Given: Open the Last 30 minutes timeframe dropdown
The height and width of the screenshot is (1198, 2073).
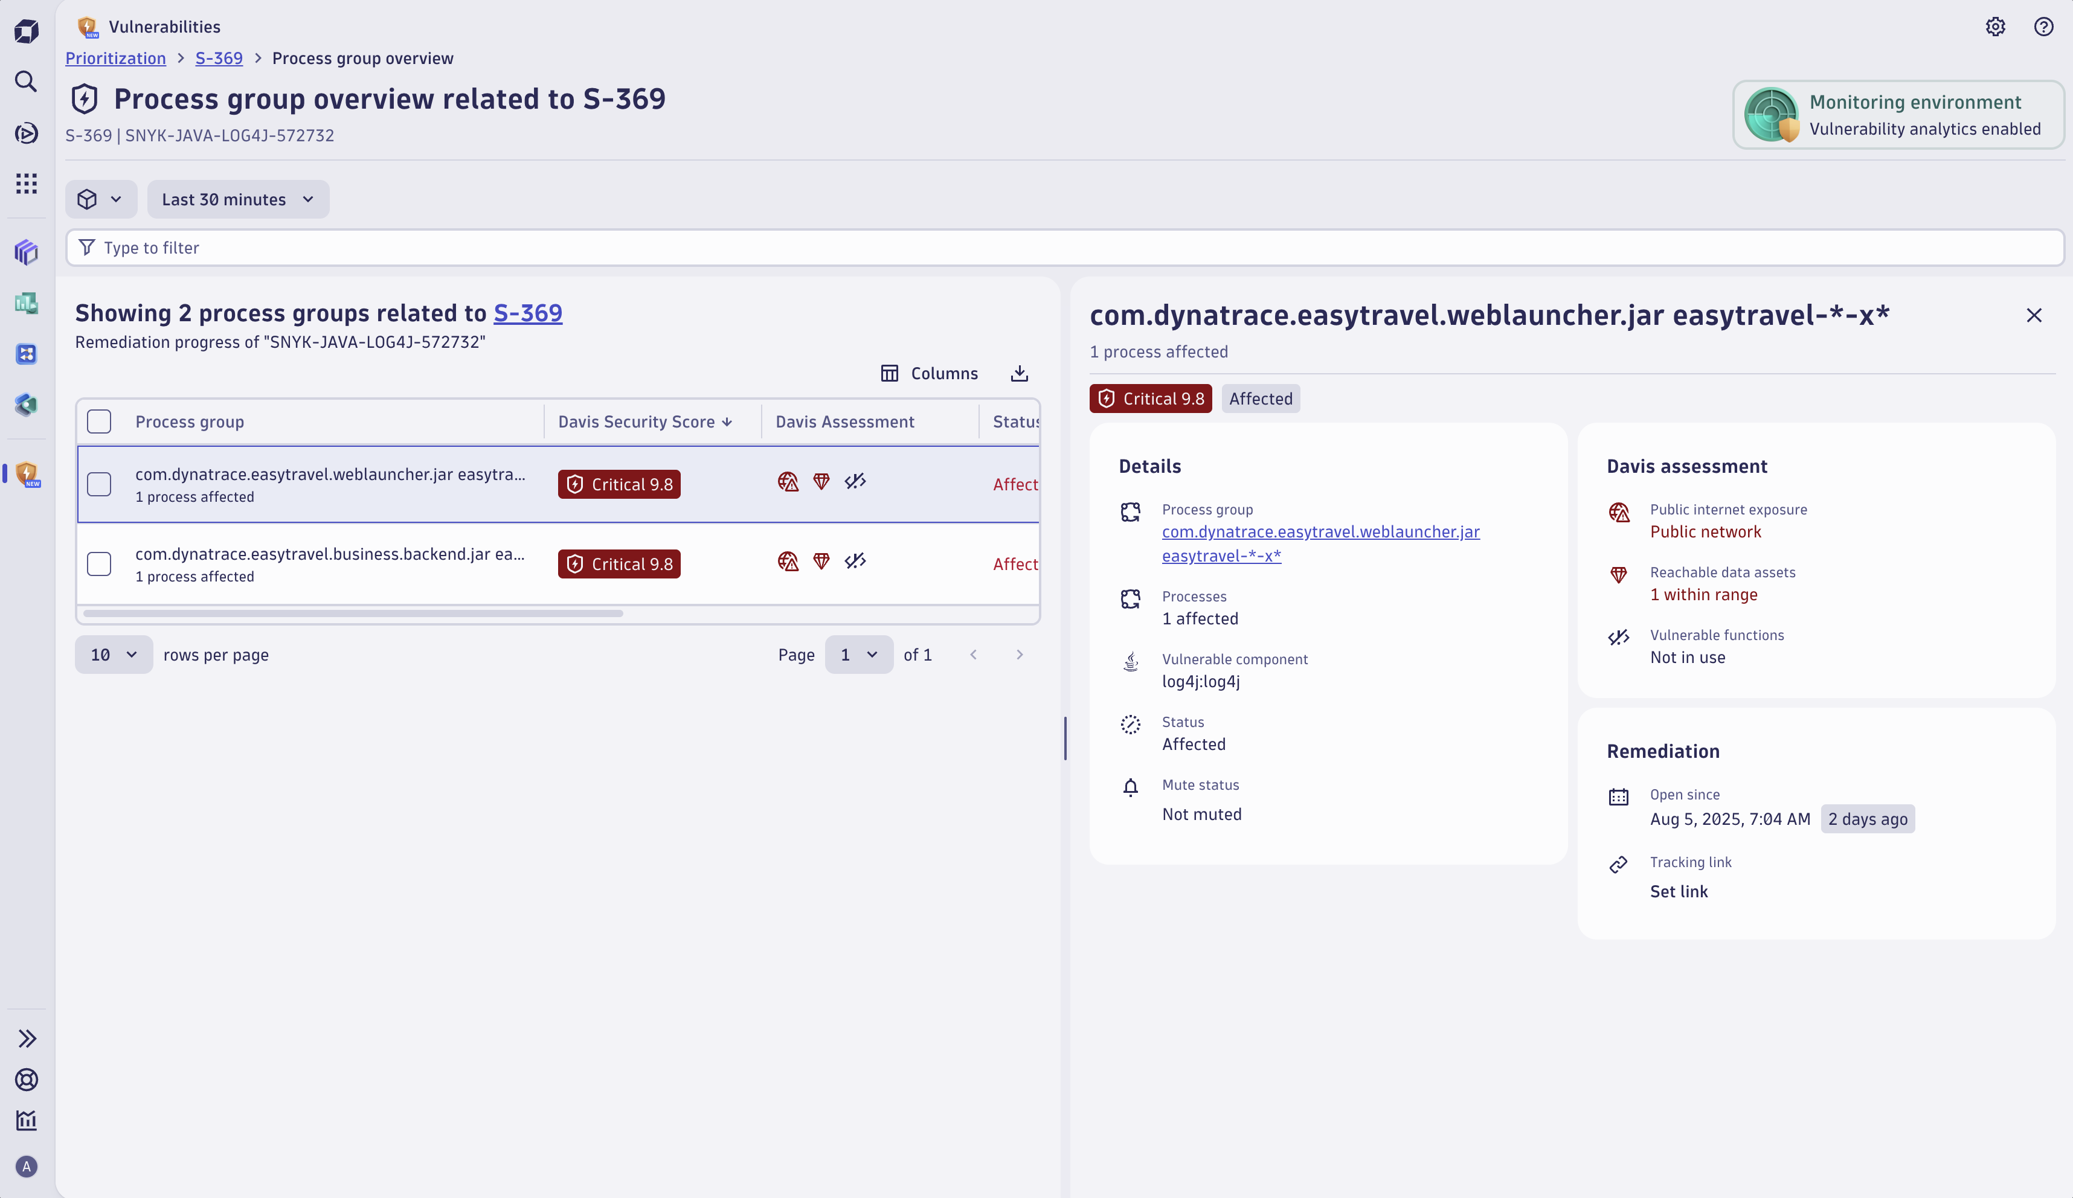Looking at the screenshot, I should point(238,199).
